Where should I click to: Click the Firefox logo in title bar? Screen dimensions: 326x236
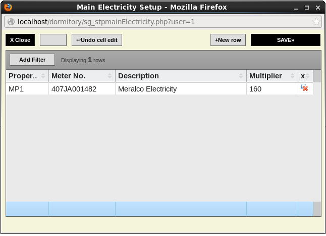[x=8, y=7]
